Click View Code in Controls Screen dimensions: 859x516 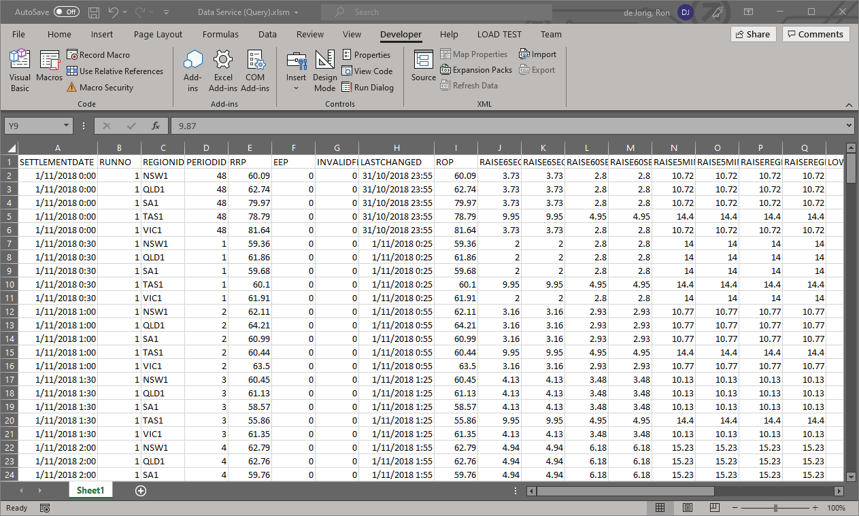(x=367, y=71)
